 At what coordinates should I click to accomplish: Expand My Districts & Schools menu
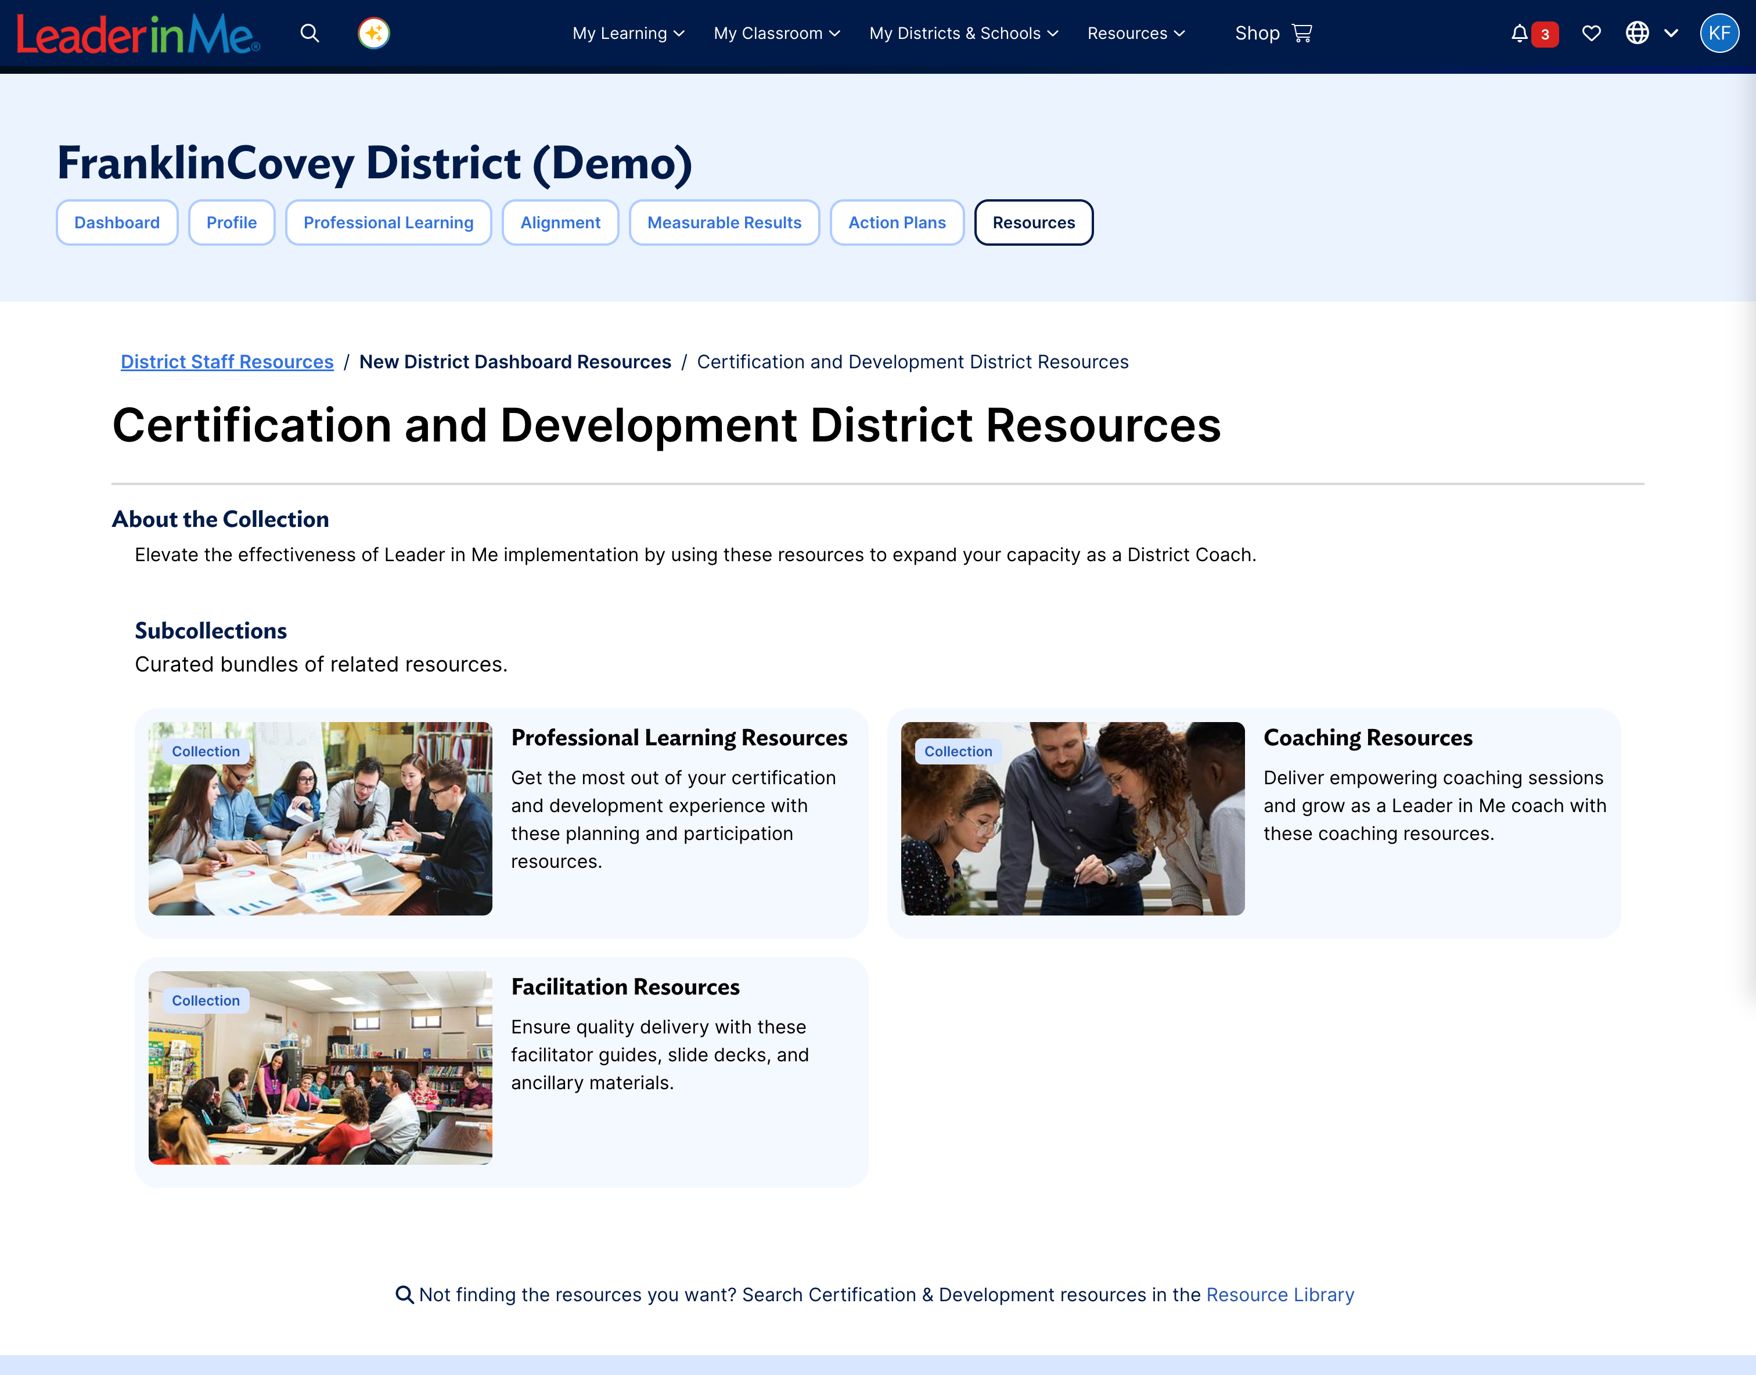[x=963, y=33]
